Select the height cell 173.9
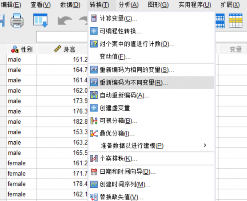 point(62,101)
